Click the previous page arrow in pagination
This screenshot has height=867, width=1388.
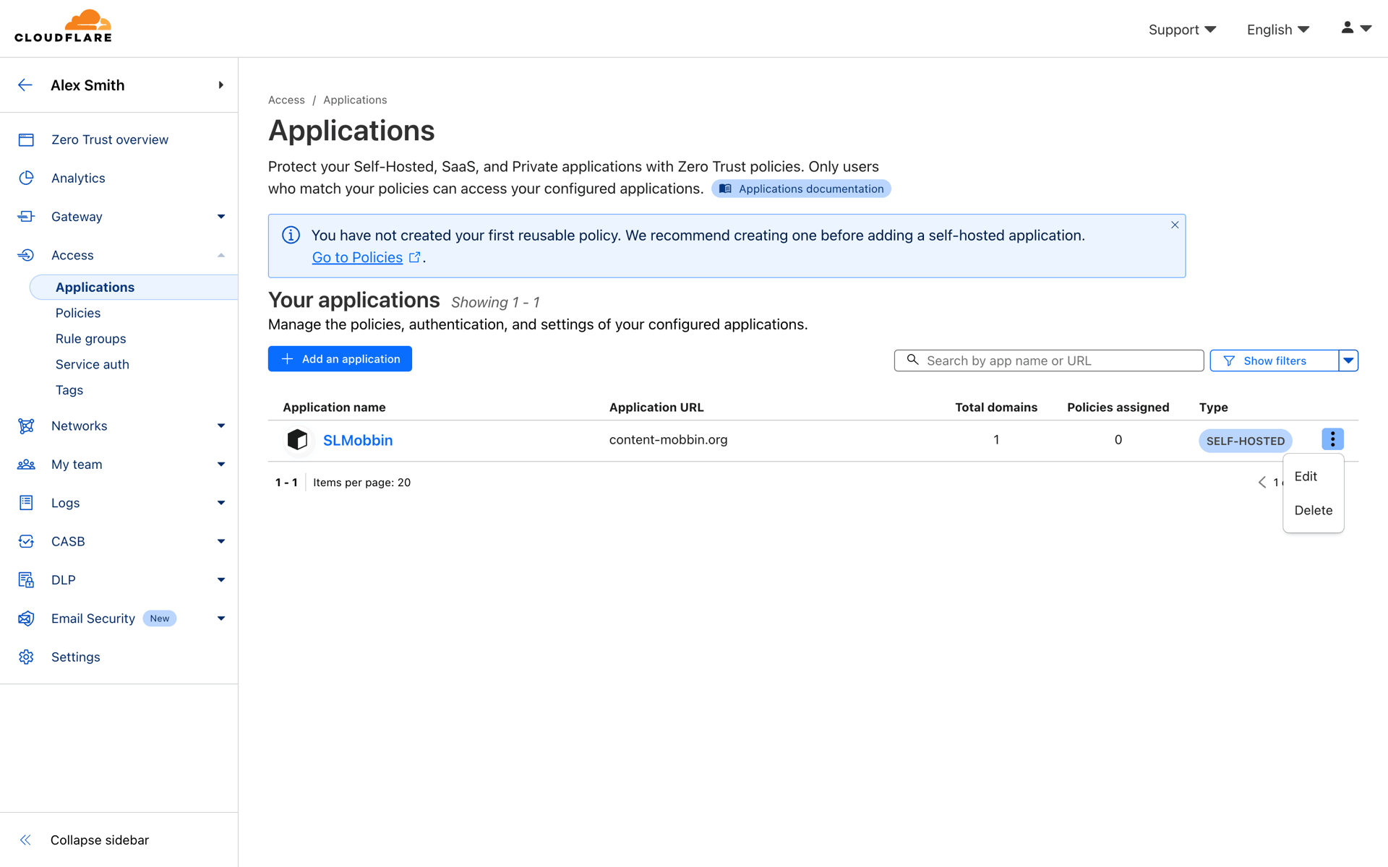coord(1262,482)
